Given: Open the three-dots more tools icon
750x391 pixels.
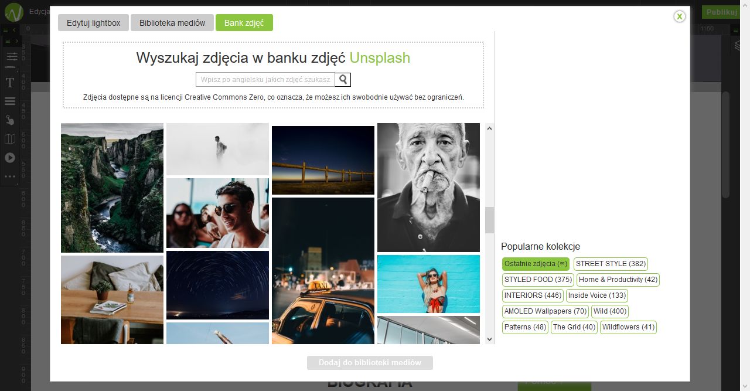Looking at the screenshot, I should pyautogui.click(x=10, y=176).
